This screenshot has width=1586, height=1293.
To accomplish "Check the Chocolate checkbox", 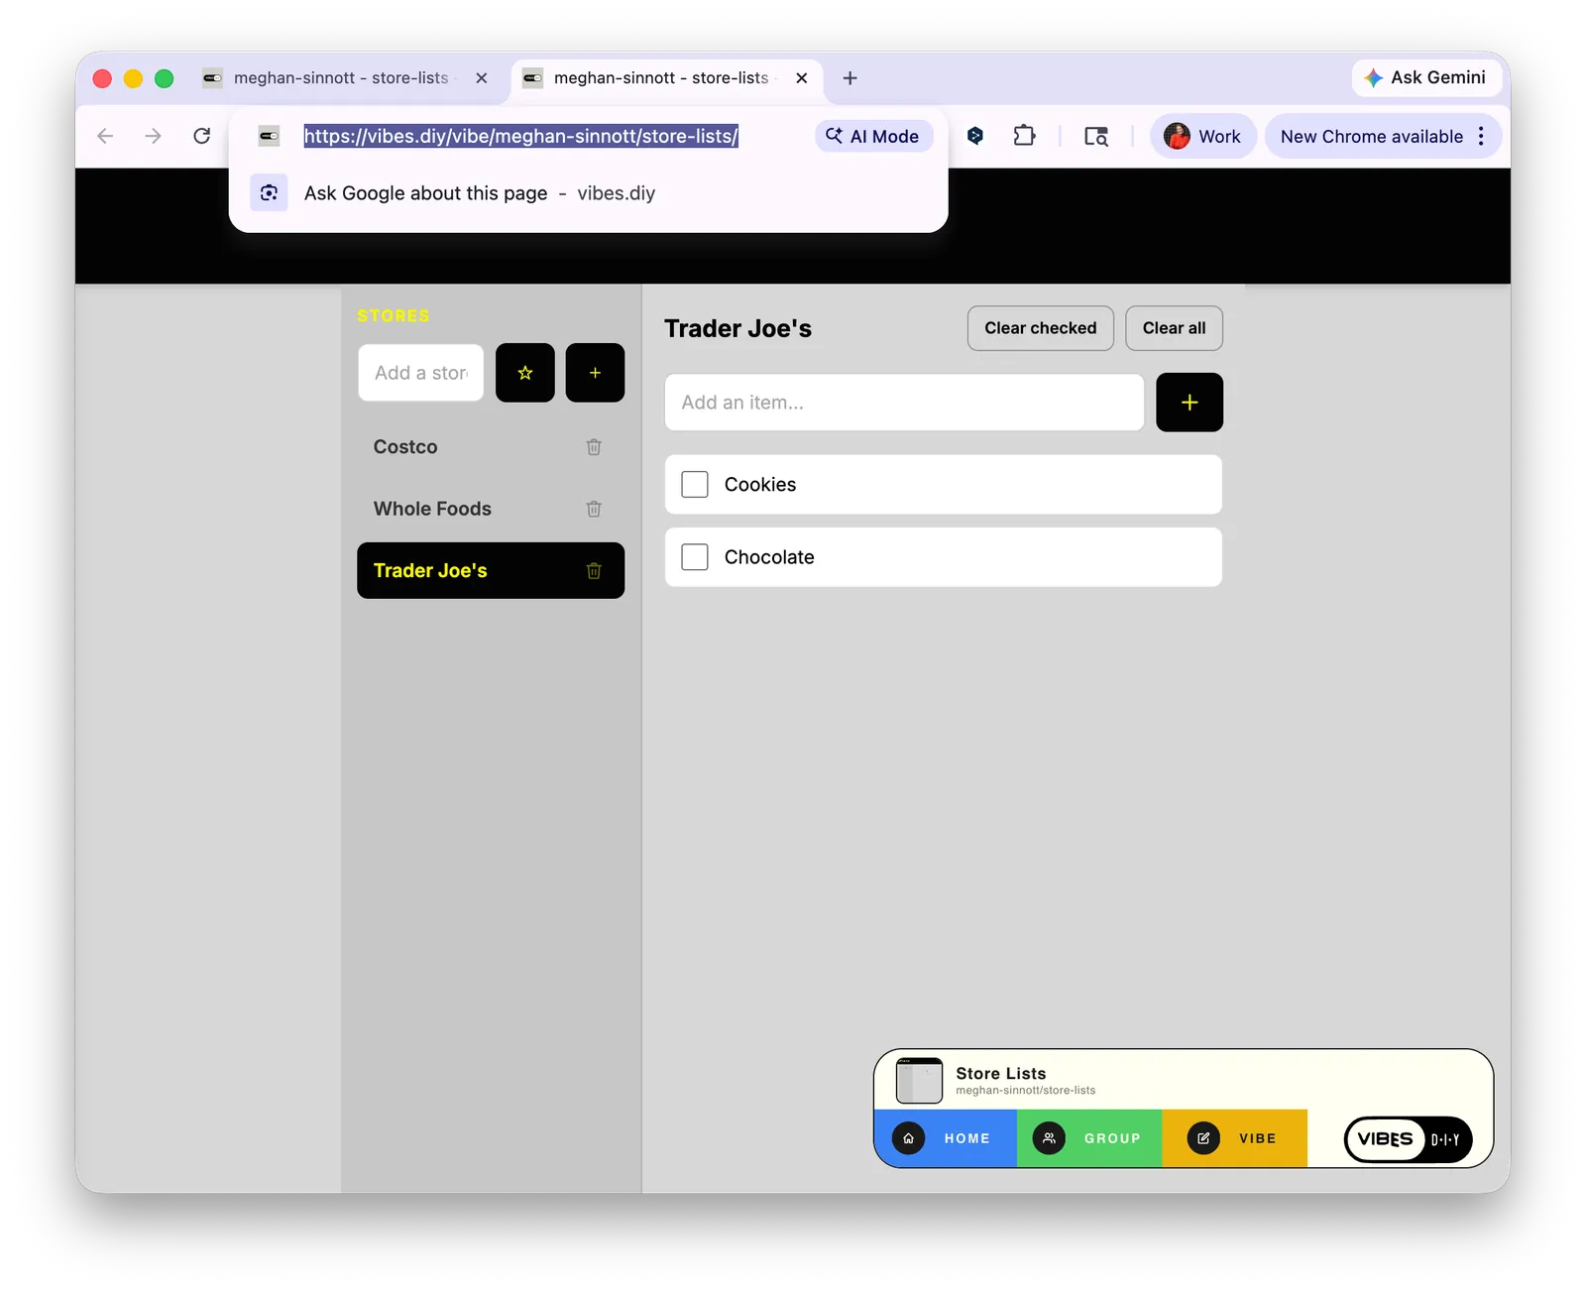I will tap(695, 557).
